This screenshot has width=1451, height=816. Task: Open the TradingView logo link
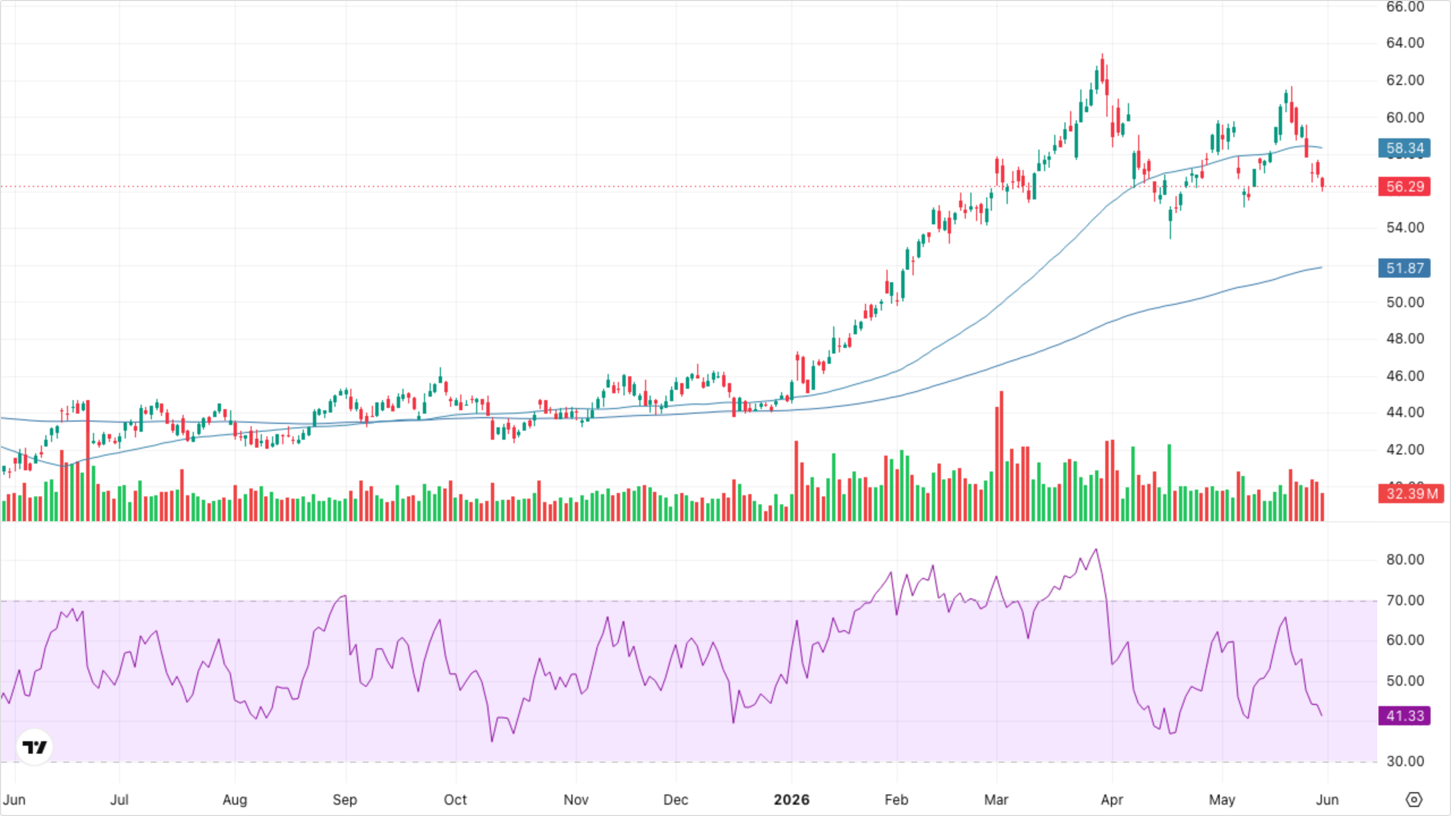point(35,747)
